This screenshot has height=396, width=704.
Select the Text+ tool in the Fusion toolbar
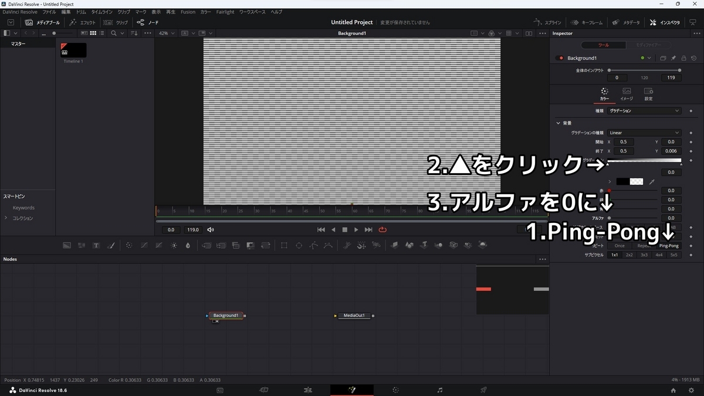[96, 245]
